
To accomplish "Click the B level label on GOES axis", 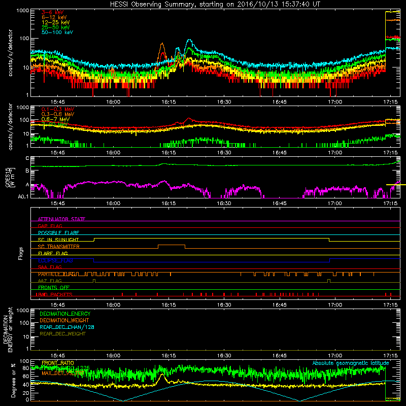I will tap(27, 171).
